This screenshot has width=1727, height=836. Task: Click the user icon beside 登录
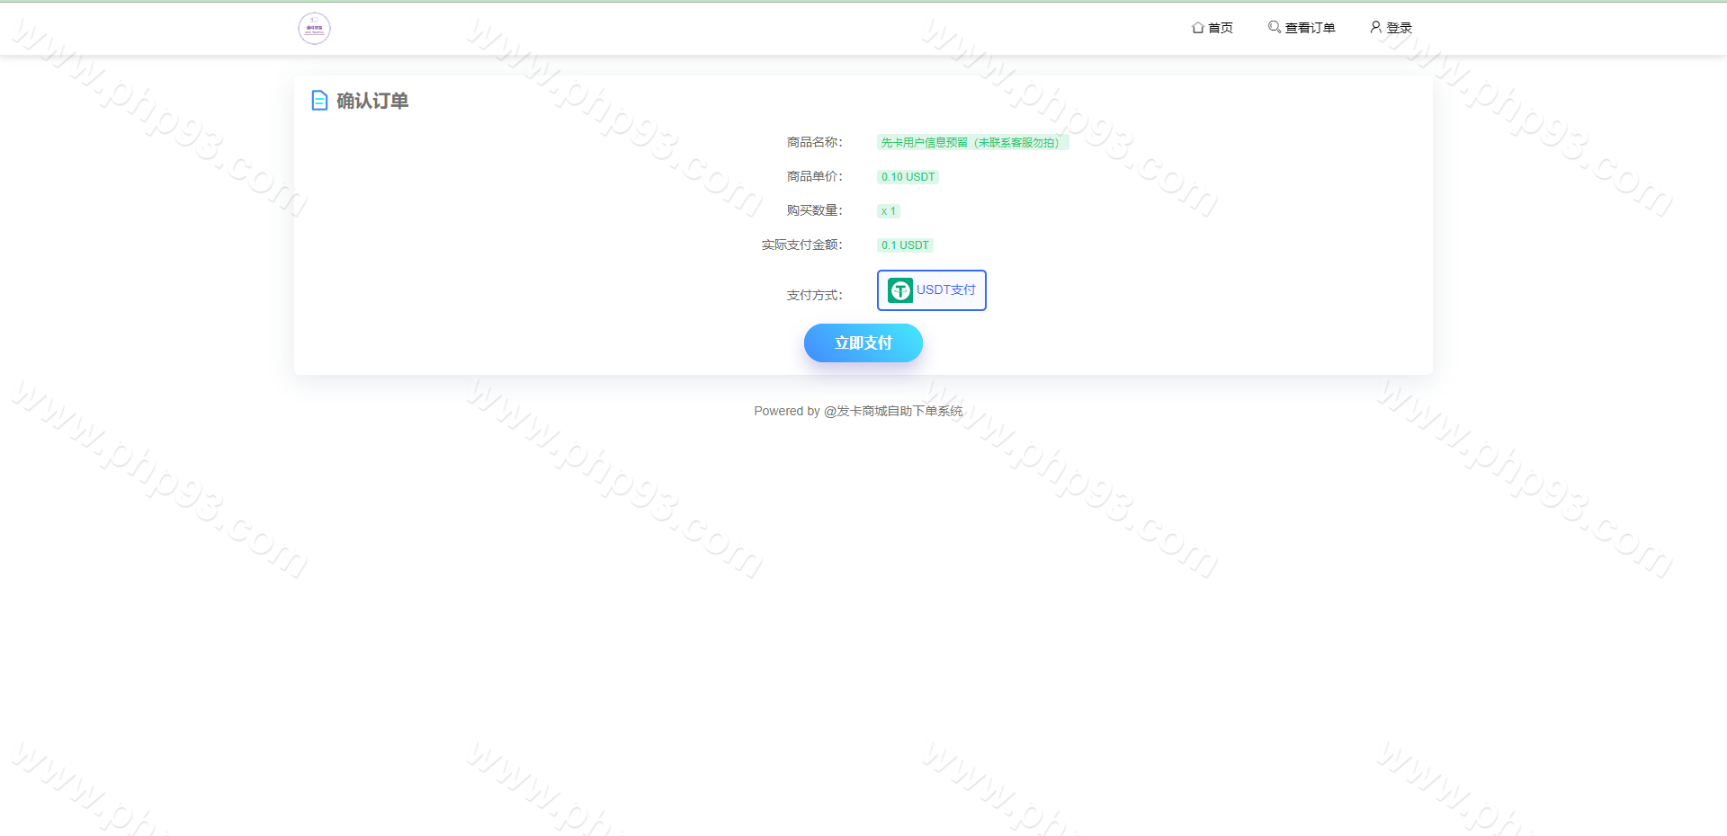[x=1375, y=27]
